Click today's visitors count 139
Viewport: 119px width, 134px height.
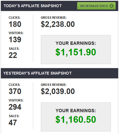15,39
